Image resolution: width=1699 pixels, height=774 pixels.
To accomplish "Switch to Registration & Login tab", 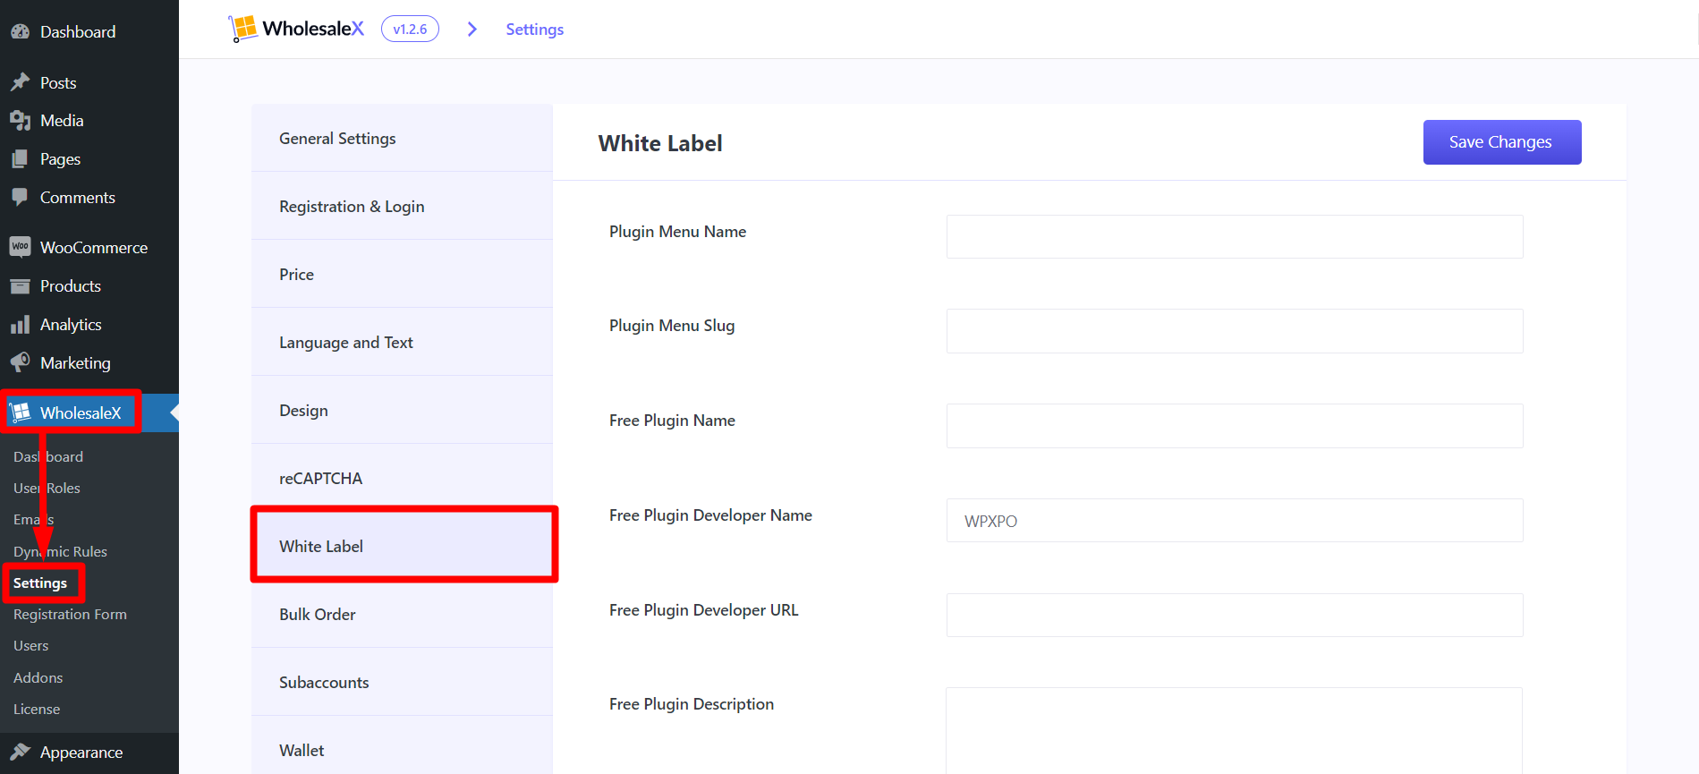I will tap(402, 206).
